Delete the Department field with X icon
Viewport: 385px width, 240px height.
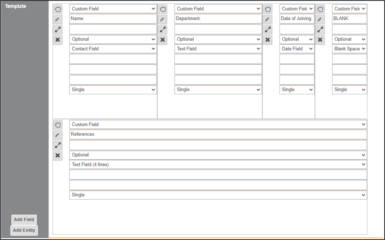163,40
